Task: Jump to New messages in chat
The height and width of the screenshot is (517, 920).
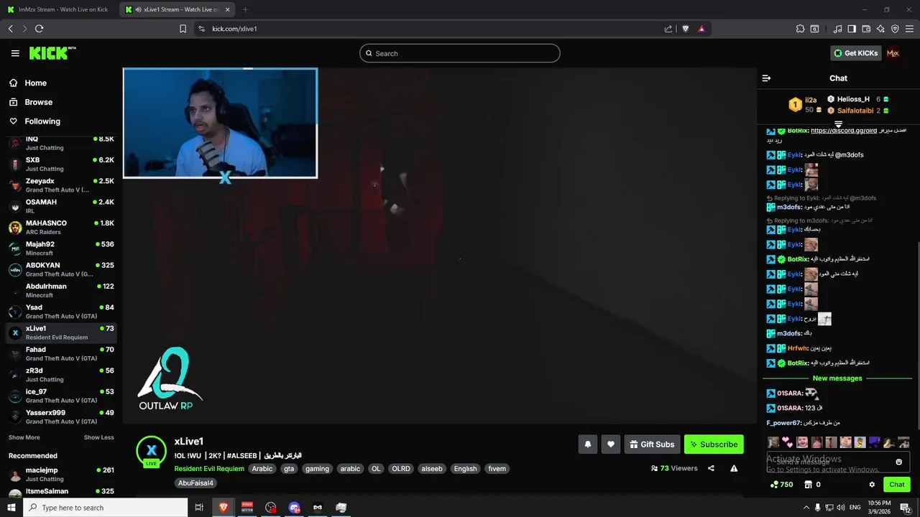Action: pyautogui.click(x=837, y=378)
